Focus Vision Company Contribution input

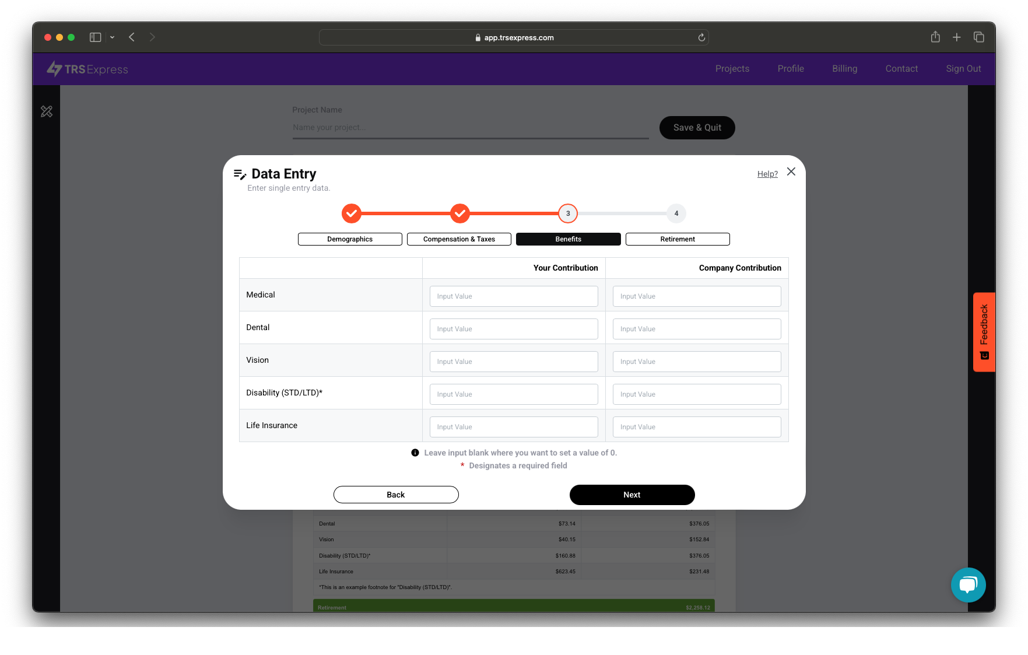click(697, 362)
